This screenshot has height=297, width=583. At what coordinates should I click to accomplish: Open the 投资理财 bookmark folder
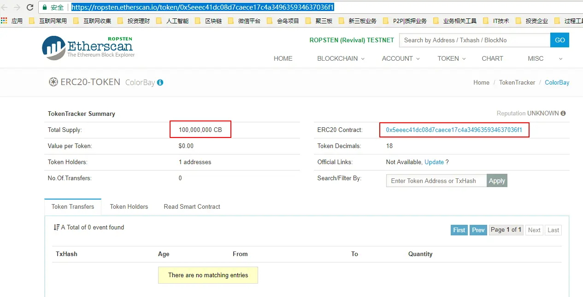pyautogui.click(x=134, y=21)
